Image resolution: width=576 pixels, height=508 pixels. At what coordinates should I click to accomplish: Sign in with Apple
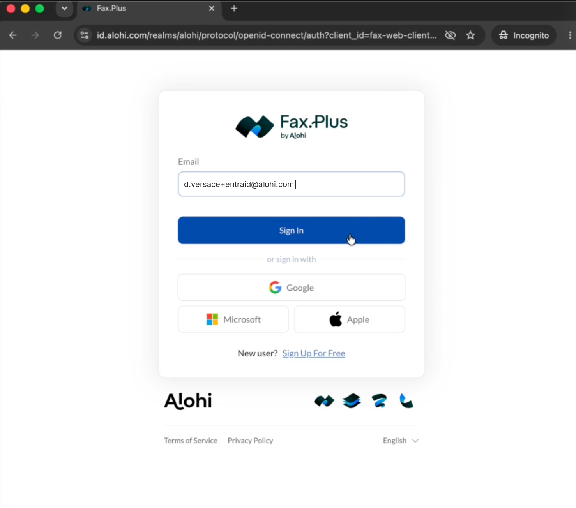point(350,319)
